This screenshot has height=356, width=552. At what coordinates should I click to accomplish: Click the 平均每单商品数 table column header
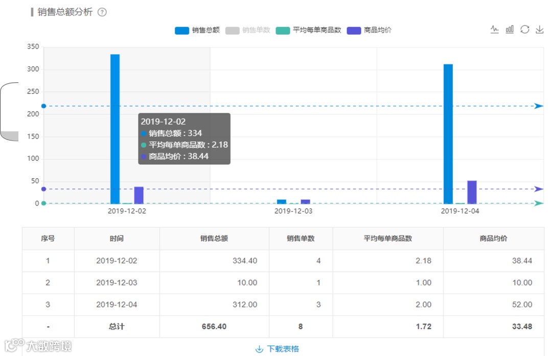click(387, 239)
